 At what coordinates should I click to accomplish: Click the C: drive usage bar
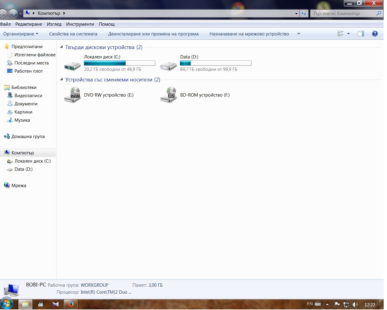[119, 63]
